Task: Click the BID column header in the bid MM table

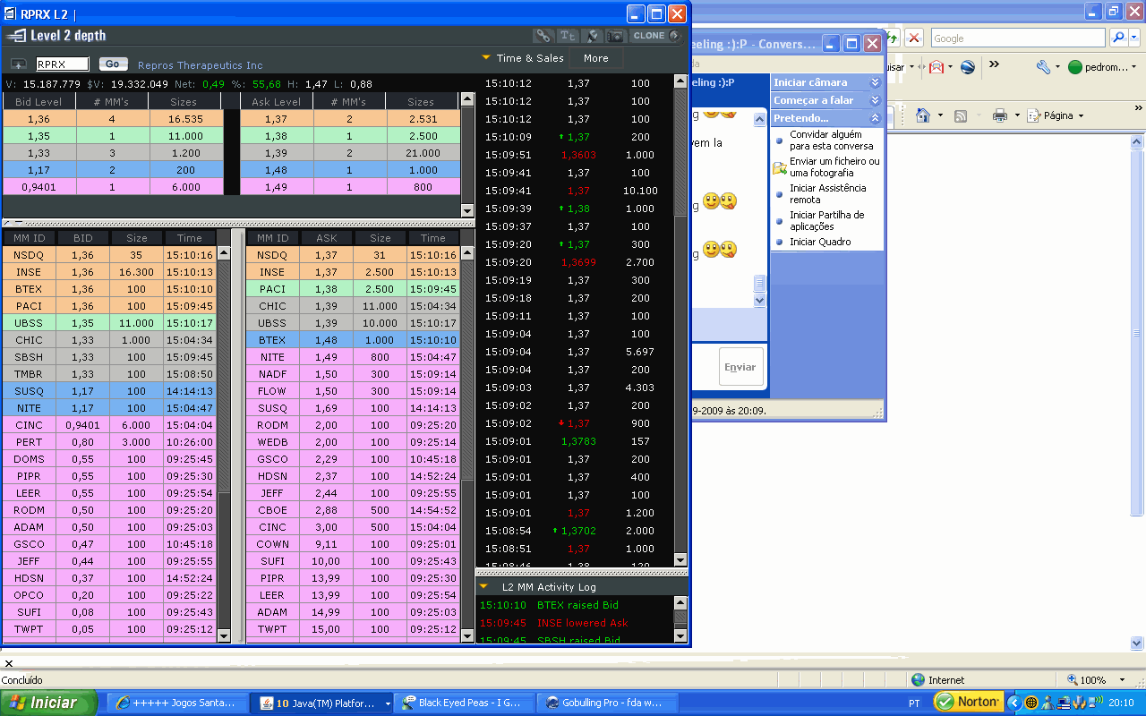Action: pos(83,238)
